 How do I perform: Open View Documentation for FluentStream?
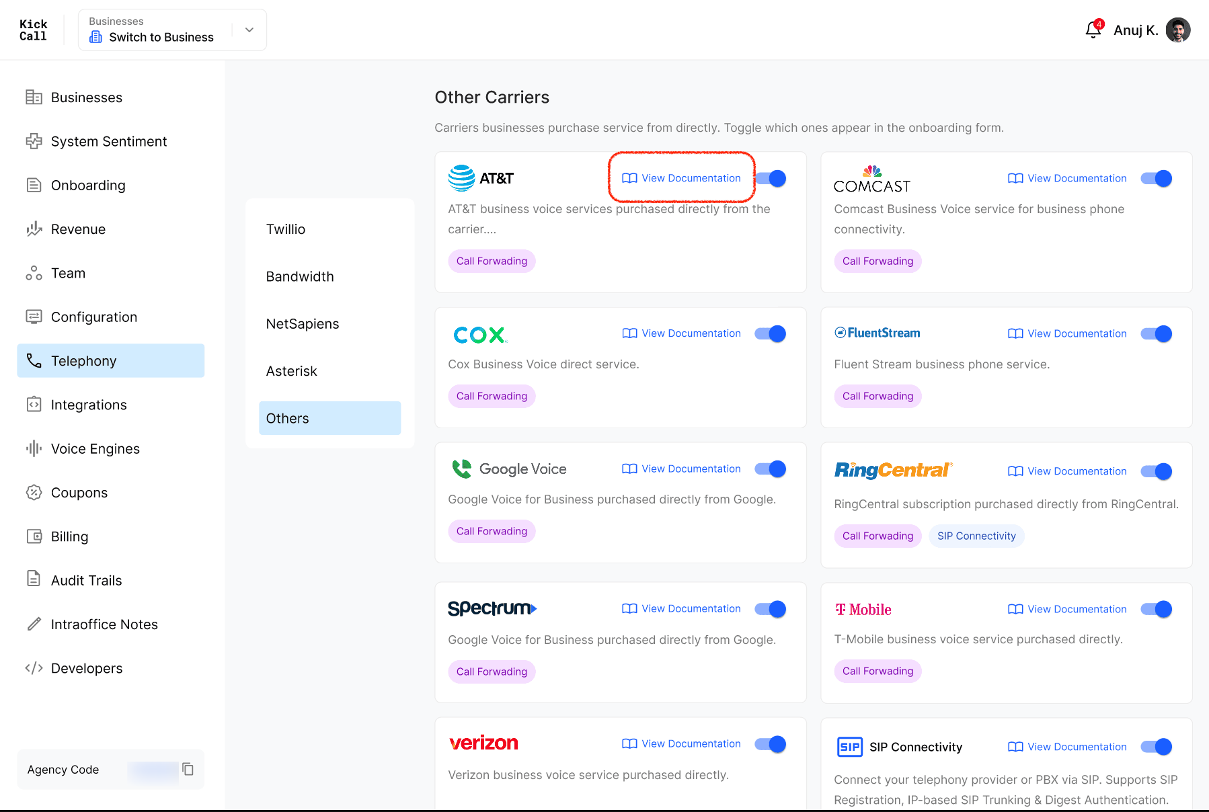click(1068, 333)
